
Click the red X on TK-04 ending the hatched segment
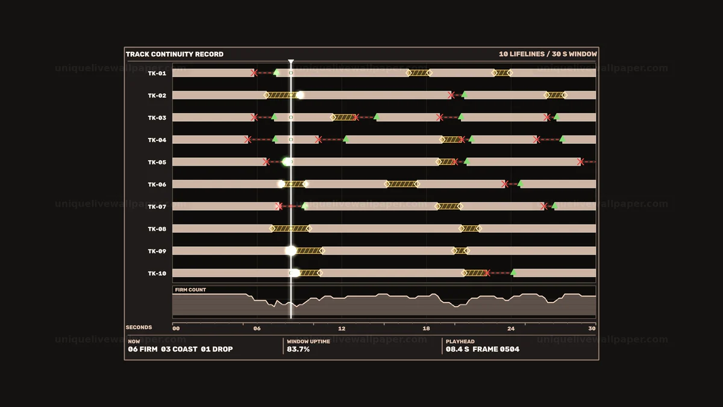462,140
